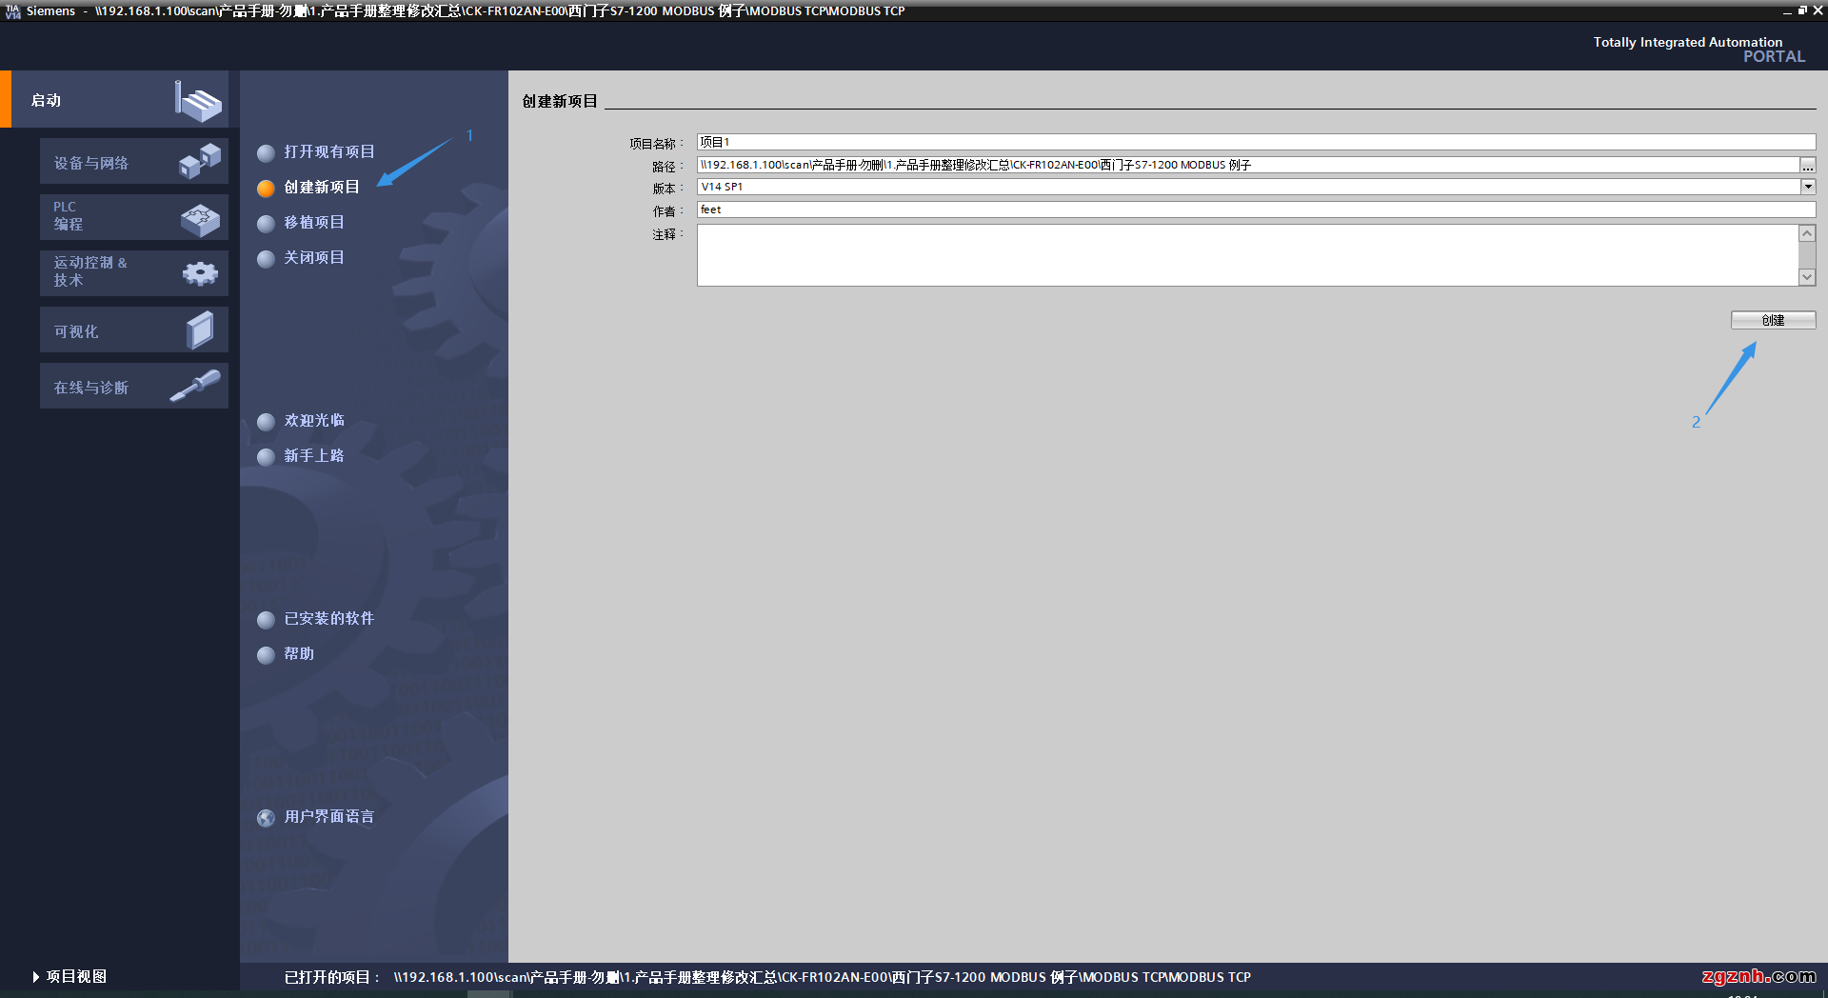Open the PLC 编程 programming icon

pyautogui.click(x=200, y=219)
